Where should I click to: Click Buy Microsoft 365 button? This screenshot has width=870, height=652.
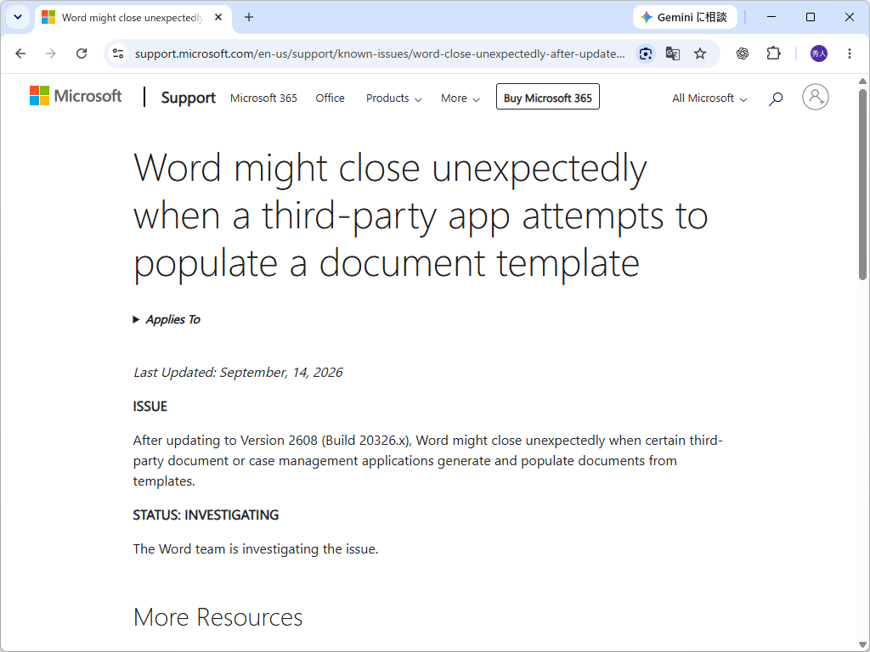[x=548, y=97]
